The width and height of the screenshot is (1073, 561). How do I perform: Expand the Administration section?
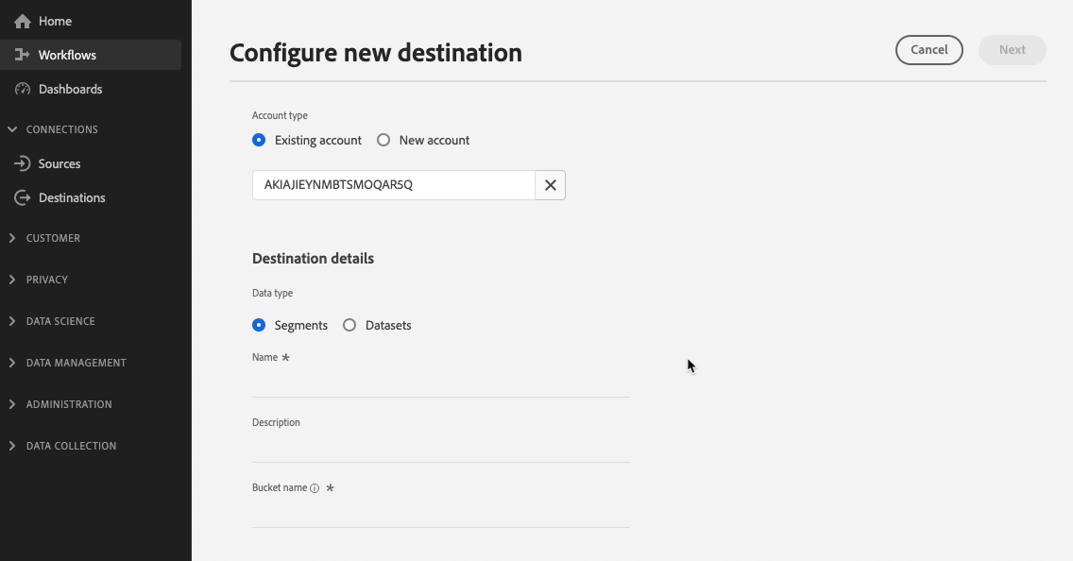(x=12, y=404)
